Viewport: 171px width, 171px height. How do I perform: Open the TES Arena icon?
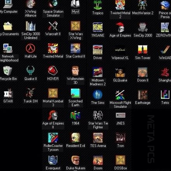[98, 138]
